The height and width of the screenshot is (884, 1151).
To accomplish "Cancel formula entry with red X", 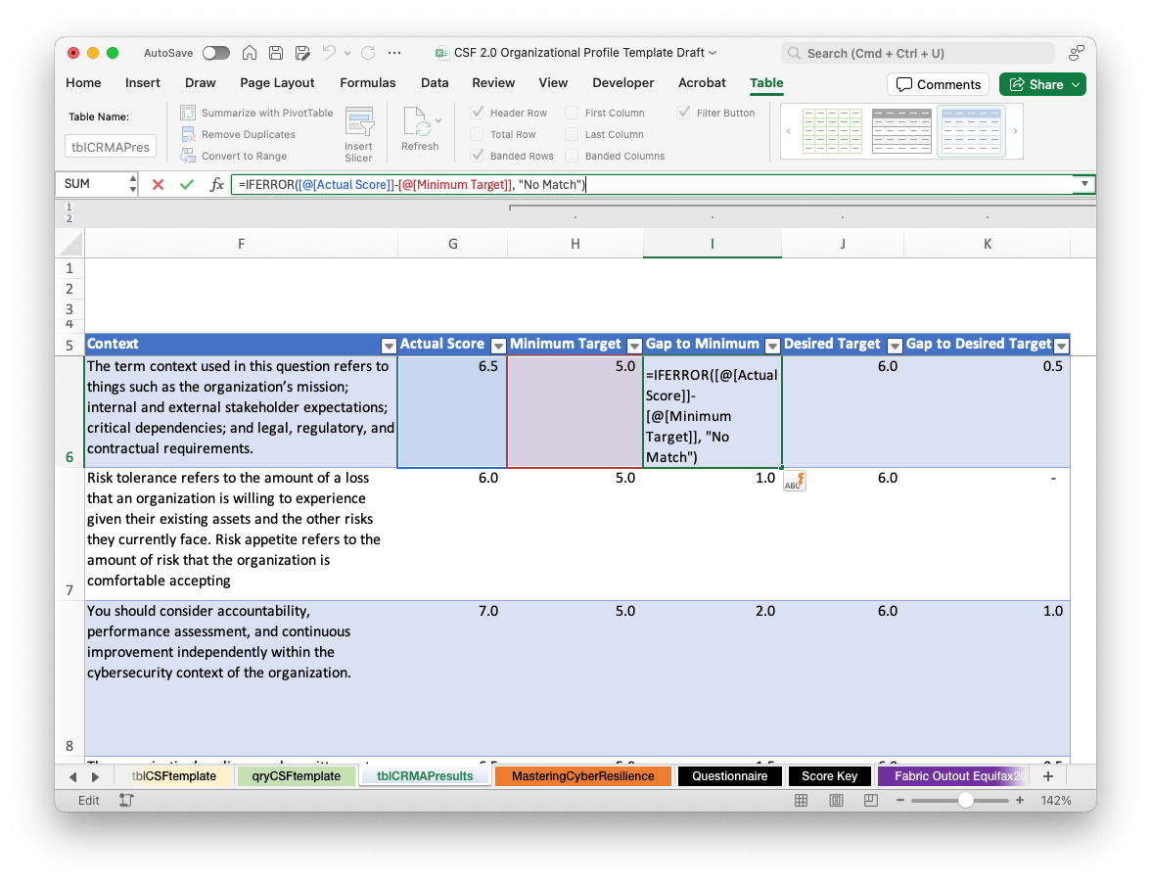I will pyautogui.click(x=158, y=184).
